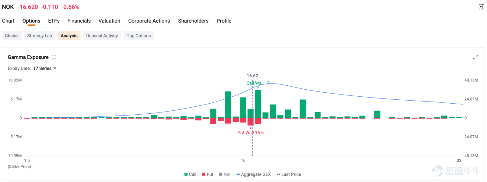Expand the Gamma Exposure chart to fullscreen
Image resolution: width=487 pixels, height=182 pixels.
(475, 57)
